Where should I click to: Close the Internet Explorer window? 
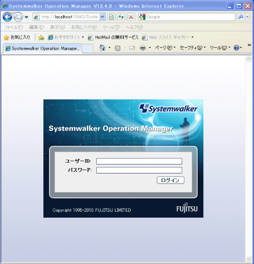248,6
